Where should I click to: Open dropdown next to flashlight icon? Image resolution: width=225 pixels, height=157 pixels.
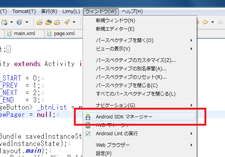[74, 22]
